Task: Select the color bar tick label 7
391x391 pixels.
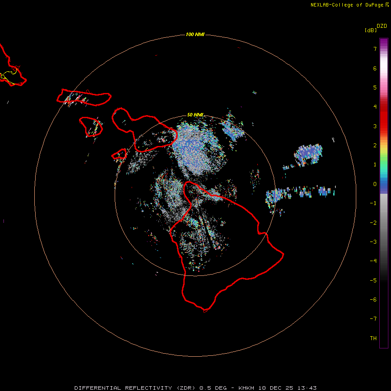Action: coord(375,49)
